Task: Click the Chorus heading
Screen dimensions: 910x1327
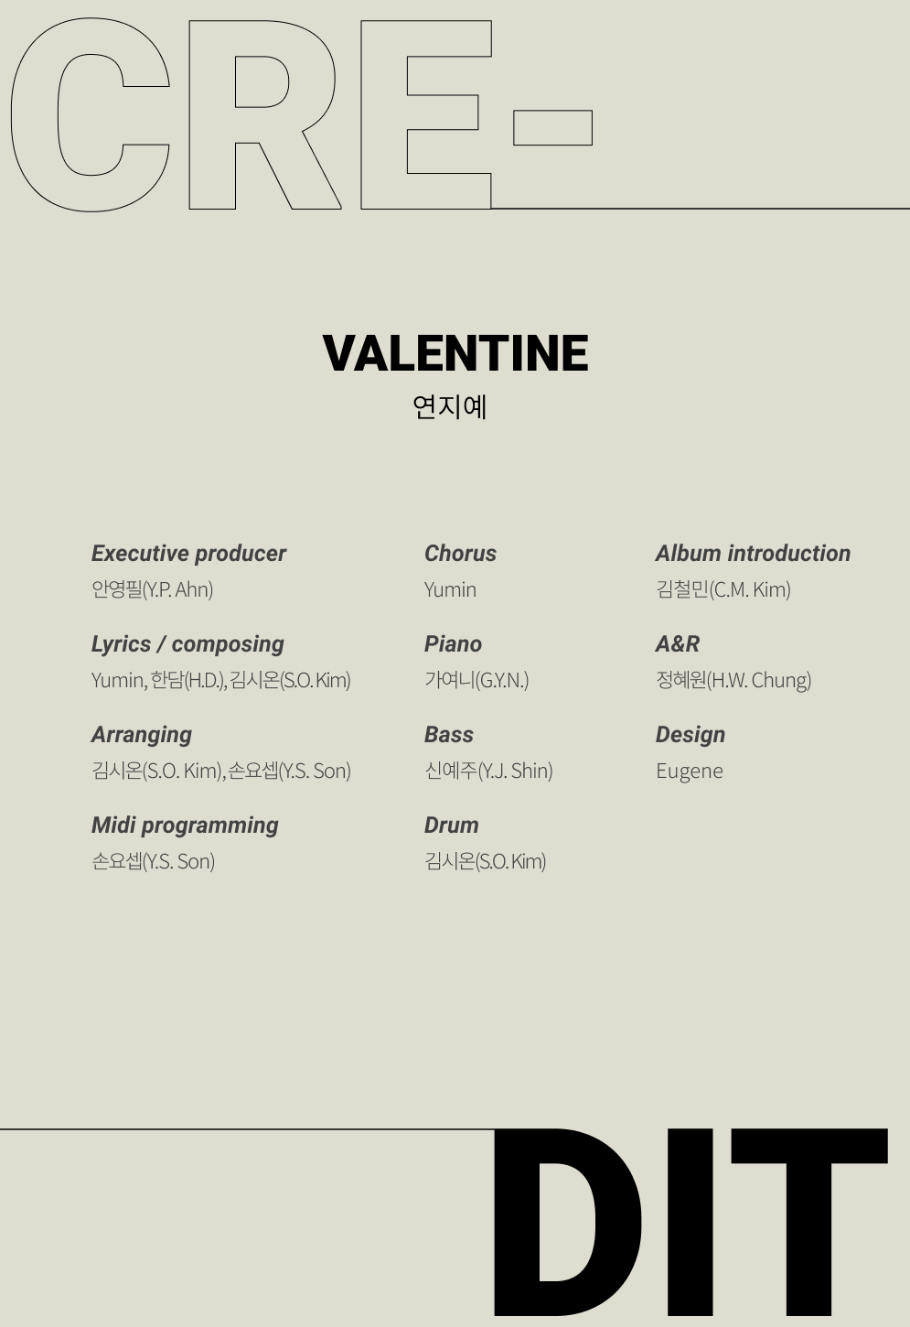Action: (460, 554)
